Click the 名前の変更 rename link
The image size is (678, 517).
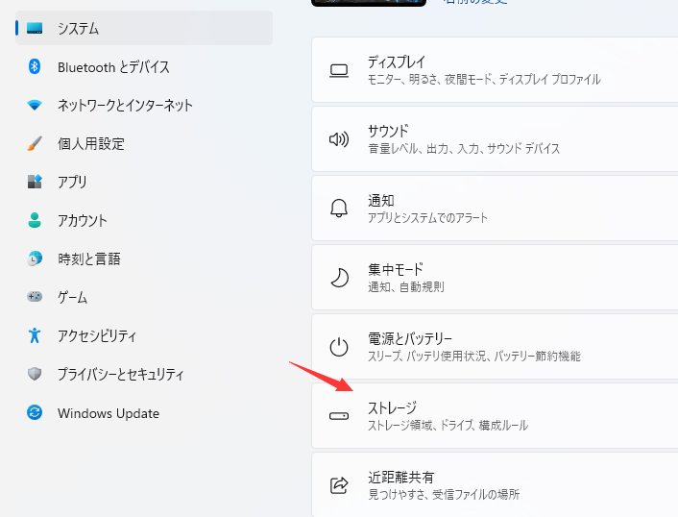[x=474, y=2]
